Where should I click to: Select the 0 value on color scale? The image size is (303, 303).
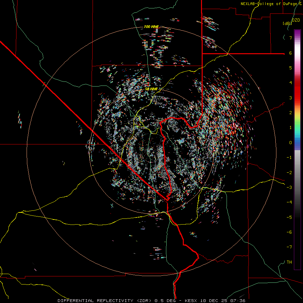[x=291, y=143]
